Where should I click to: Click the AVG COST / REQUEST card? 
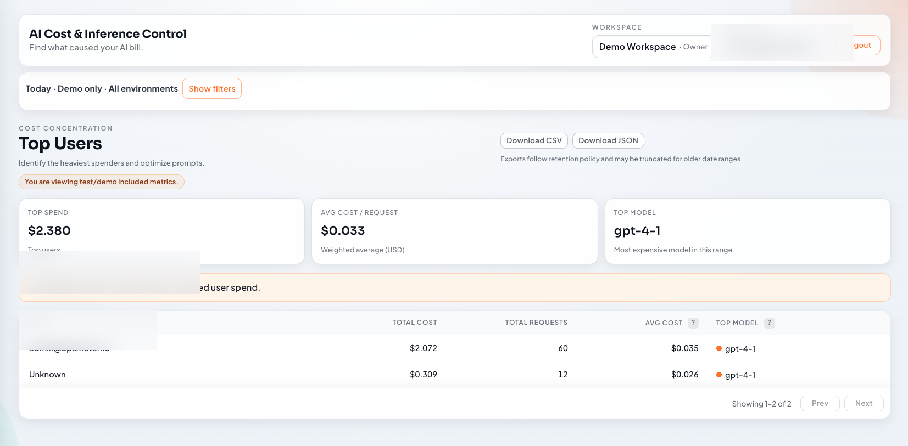454,231
